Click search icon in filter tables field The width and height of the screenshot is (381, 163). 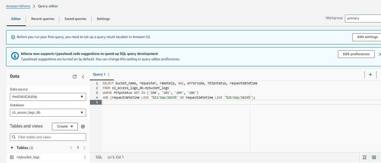(x=13, y=137)
